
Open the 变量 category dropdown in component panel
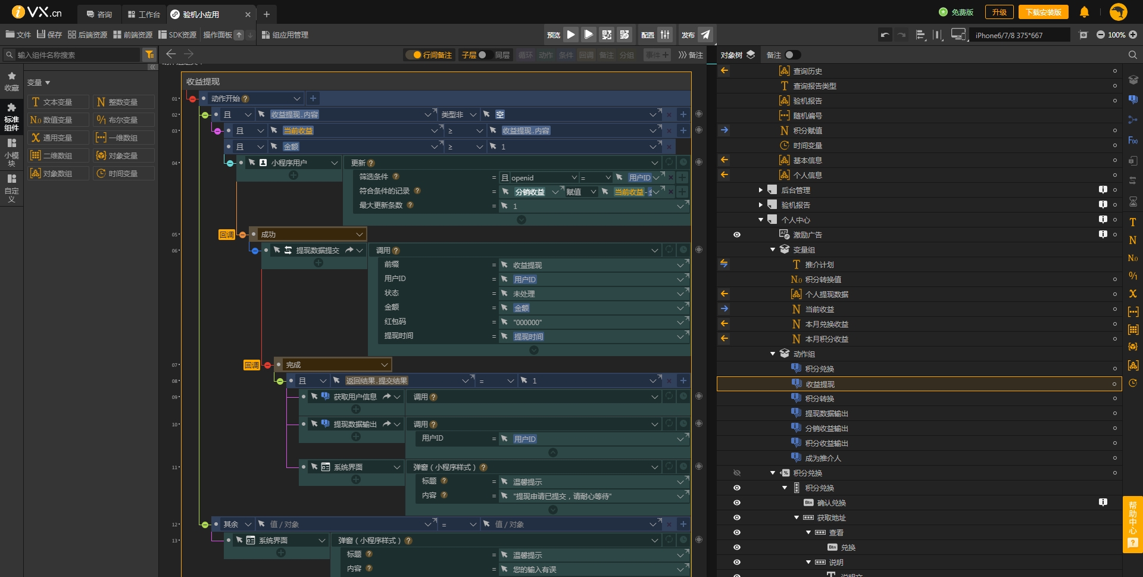pyautogui.click(x=39, y=83)
